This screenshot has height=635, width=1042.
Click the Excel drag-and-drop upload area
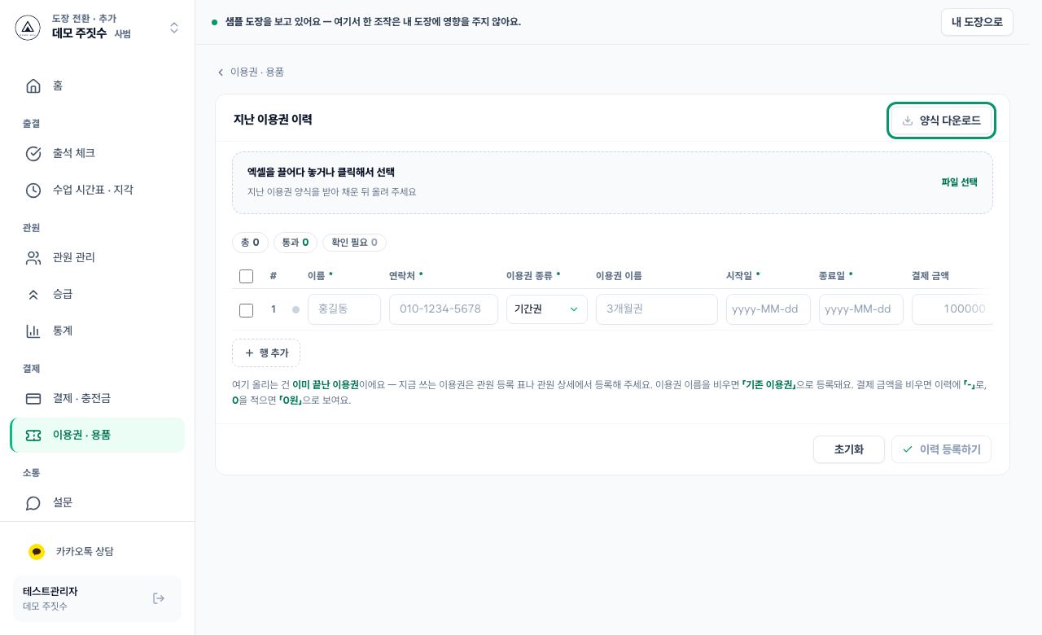click(612, 183)
